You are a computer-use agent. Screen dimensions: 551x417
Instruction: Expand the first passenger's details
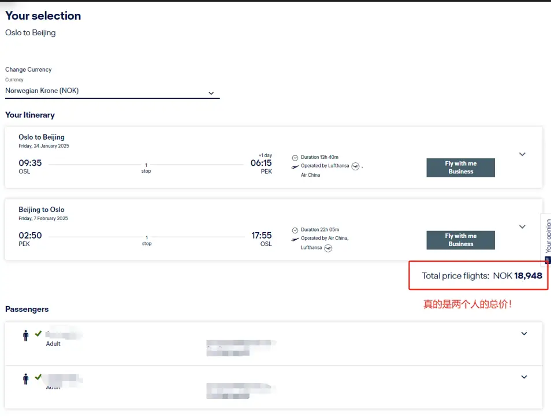(x=524, y=333)
